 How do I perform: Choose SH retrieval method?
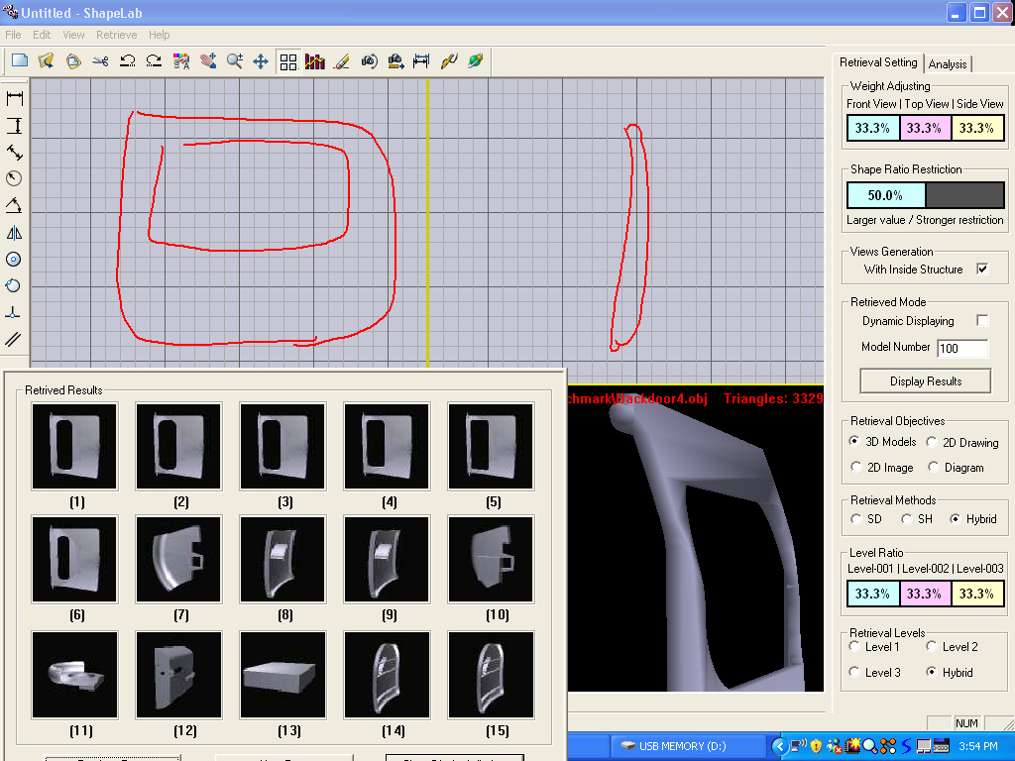[x=907, y=518]
